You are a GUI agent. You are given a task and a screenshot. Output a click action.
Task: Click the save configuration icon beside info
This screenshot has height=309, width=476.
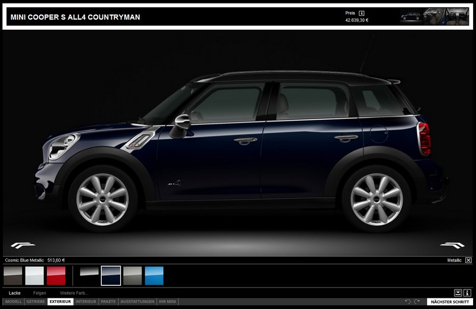pyautogui.click(x=458, y=292)
